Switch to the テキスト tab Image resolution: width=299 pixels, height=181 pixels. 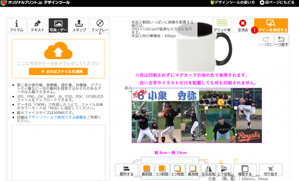tap(37, 26)
